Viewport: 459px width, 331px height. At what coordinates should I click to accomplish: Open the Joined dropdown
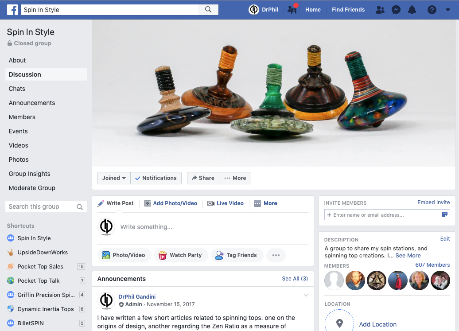coord(114,178)
